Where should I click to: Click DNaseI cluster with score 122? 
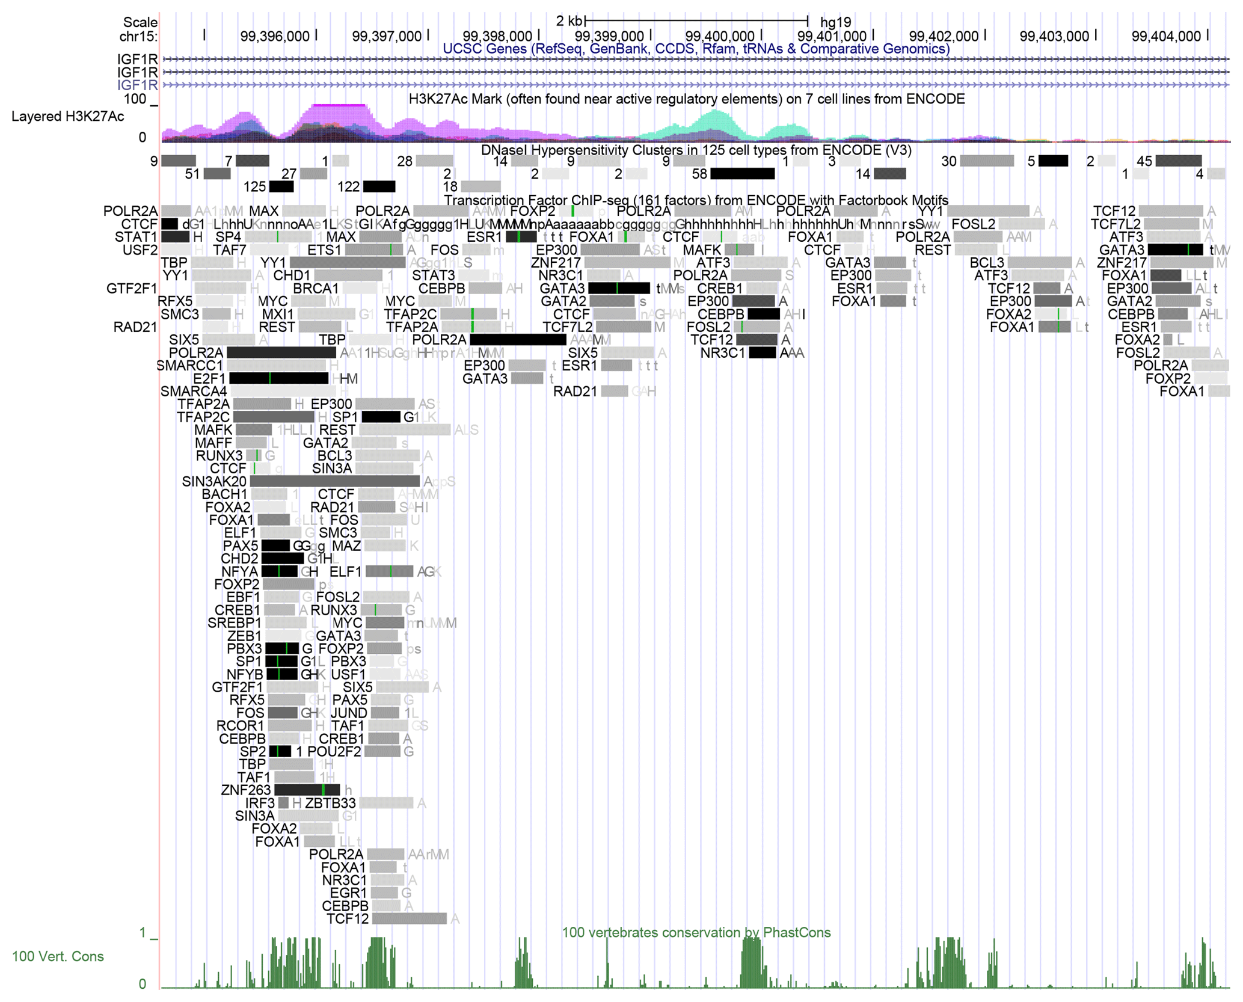pyautogui.click(x=379, y=186)
